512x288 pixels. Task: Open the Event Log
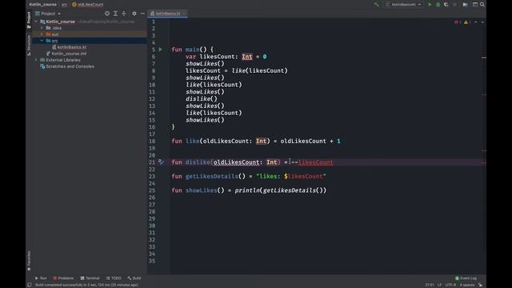(466, 278)
